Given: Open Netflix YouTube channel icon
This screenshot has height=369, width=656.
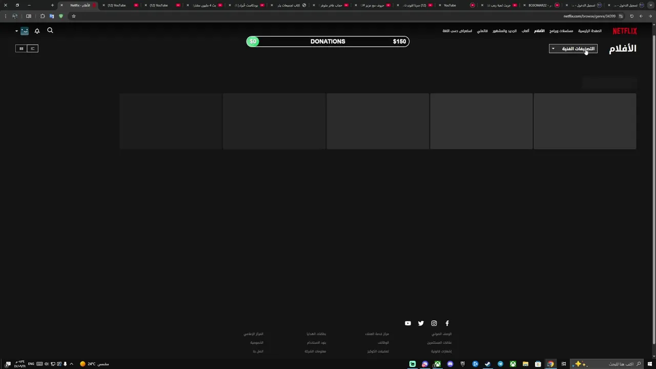Looking at the screenshot, I should 408,323.
